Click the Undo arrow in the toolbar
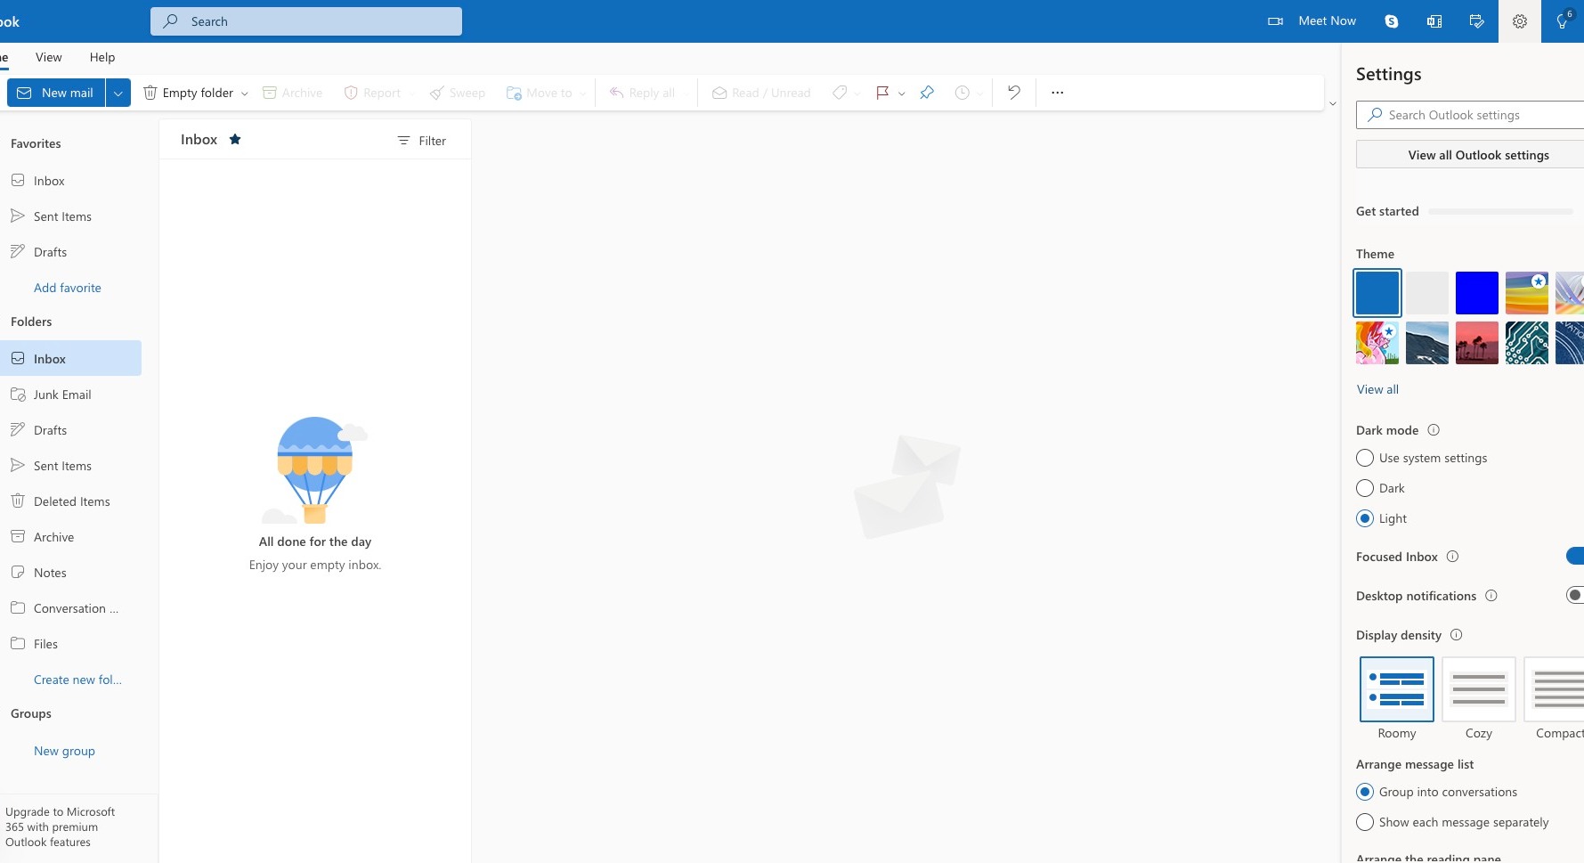The image size is (1584, 863). pyautogui.click(x=1013, y=93)
